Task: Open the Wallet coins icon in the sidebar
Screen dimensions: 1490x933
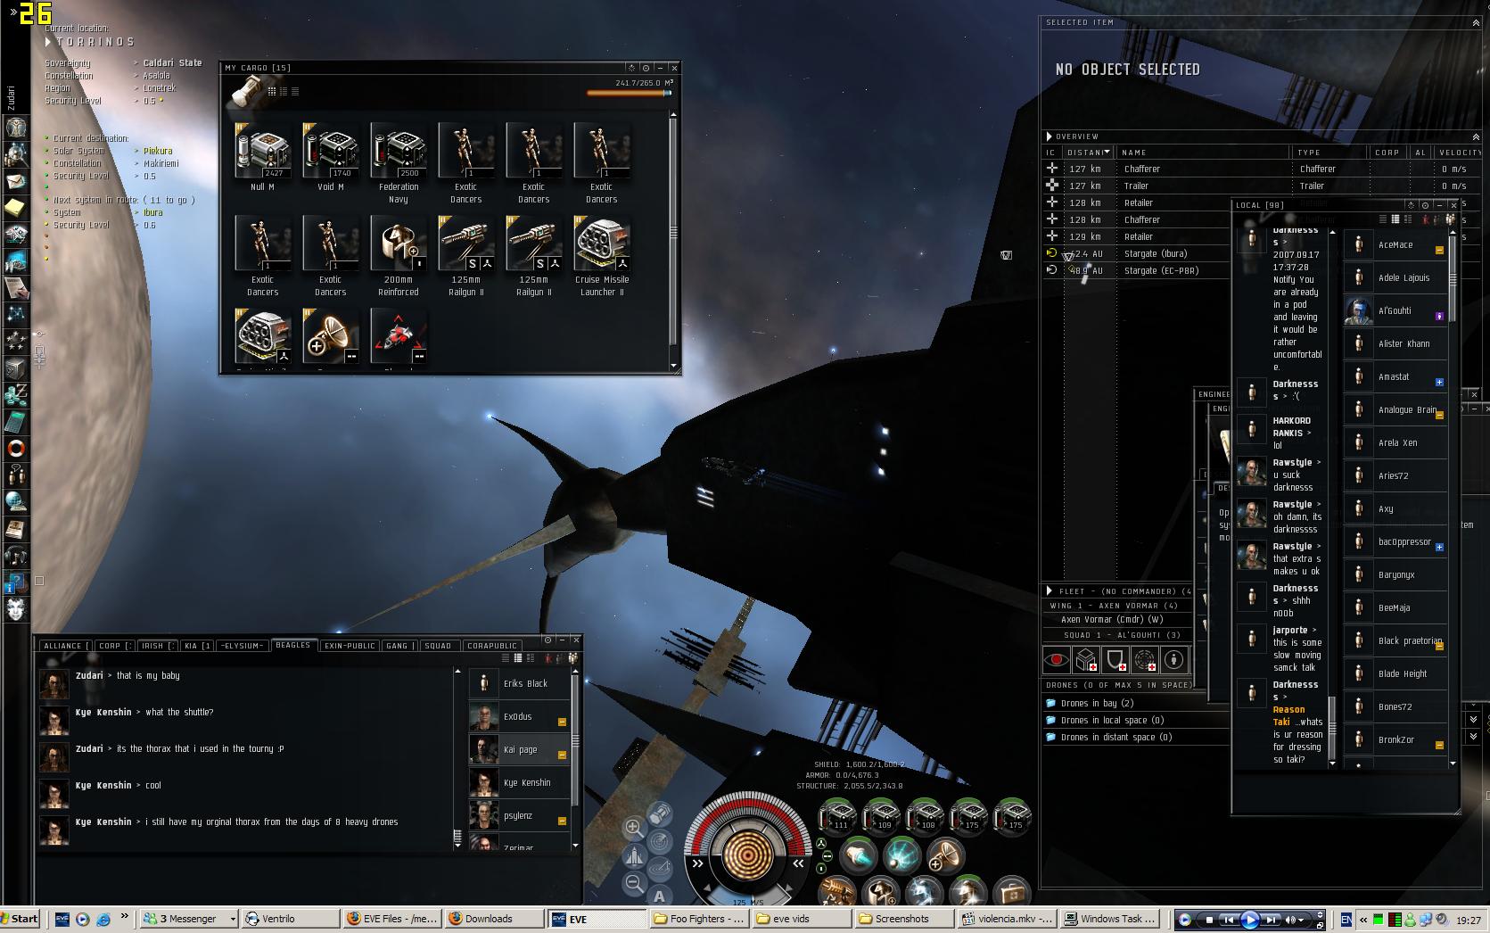Action: [x=16, y=394]
